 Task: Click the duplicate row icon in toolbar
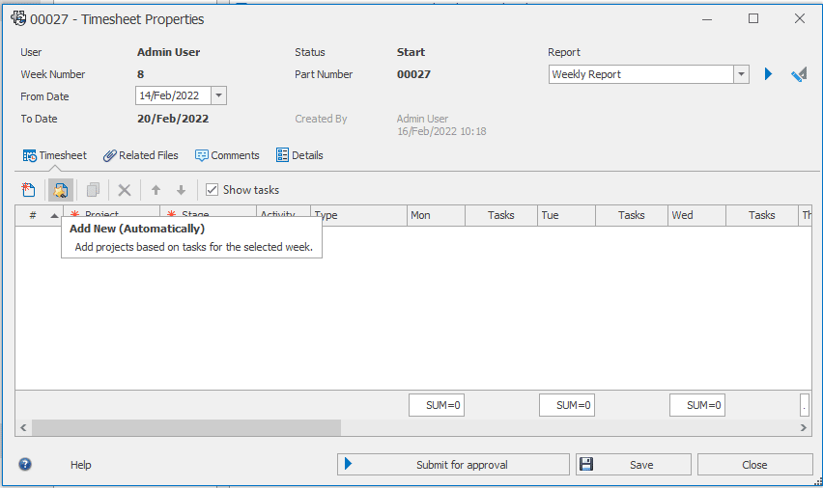(93, 190)
